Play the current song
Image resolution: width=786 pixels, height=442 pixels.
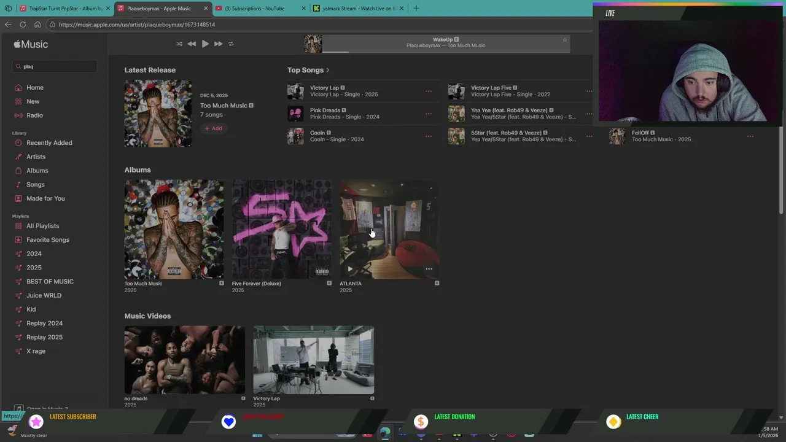(205, 44)
